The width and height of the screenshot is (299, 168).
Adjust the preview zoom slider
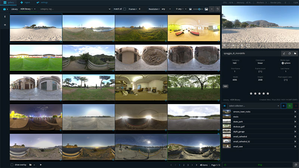point(233,45)
